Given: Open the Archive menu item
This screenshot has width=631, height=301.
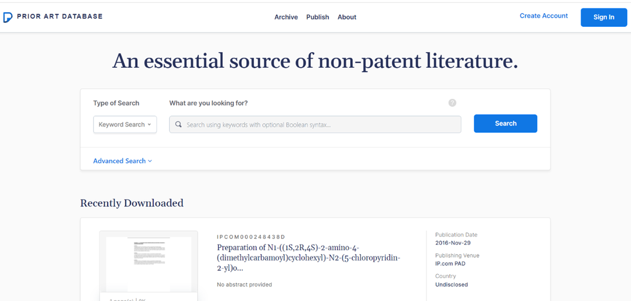Looking at the screenshot, I should point(286,17).
